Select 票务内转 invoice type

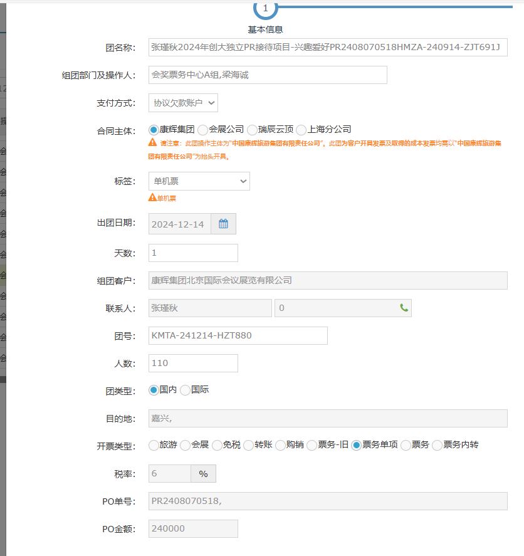(x=438, y=445)
